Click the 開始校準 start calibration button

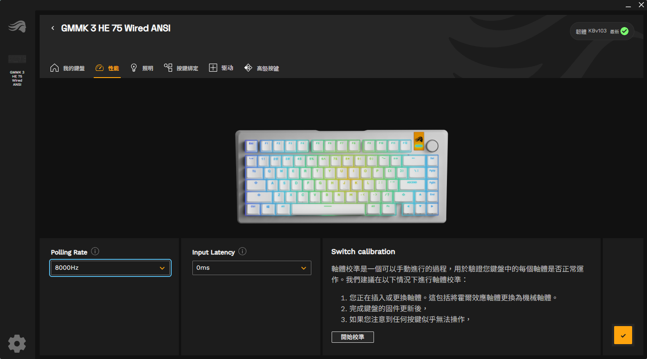(352, 337)
